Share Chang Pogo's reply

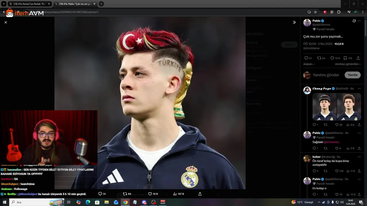tap(359, 125)
